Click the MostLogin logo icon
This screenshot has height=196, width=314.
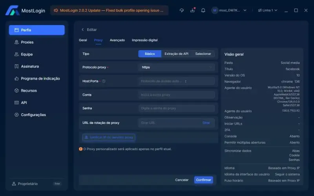click(13, 11)
